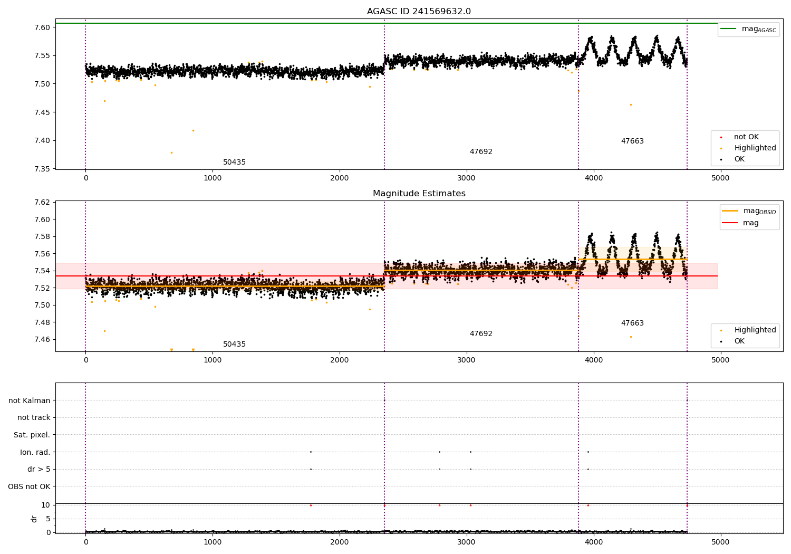Viewport: 791px width, 554px height.
Task: Click observation label 47663 in top plot
Action: (632, 141)
